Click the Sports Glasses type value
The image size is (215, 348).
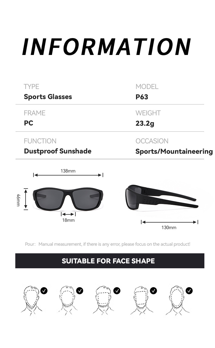pyautogui.click(x=48, y=97)
